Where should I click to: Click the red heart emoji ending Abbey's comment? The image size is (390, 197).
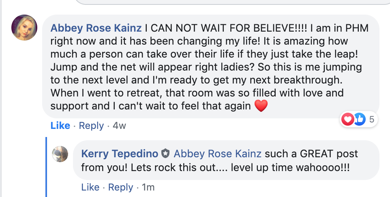coord(261,106)
